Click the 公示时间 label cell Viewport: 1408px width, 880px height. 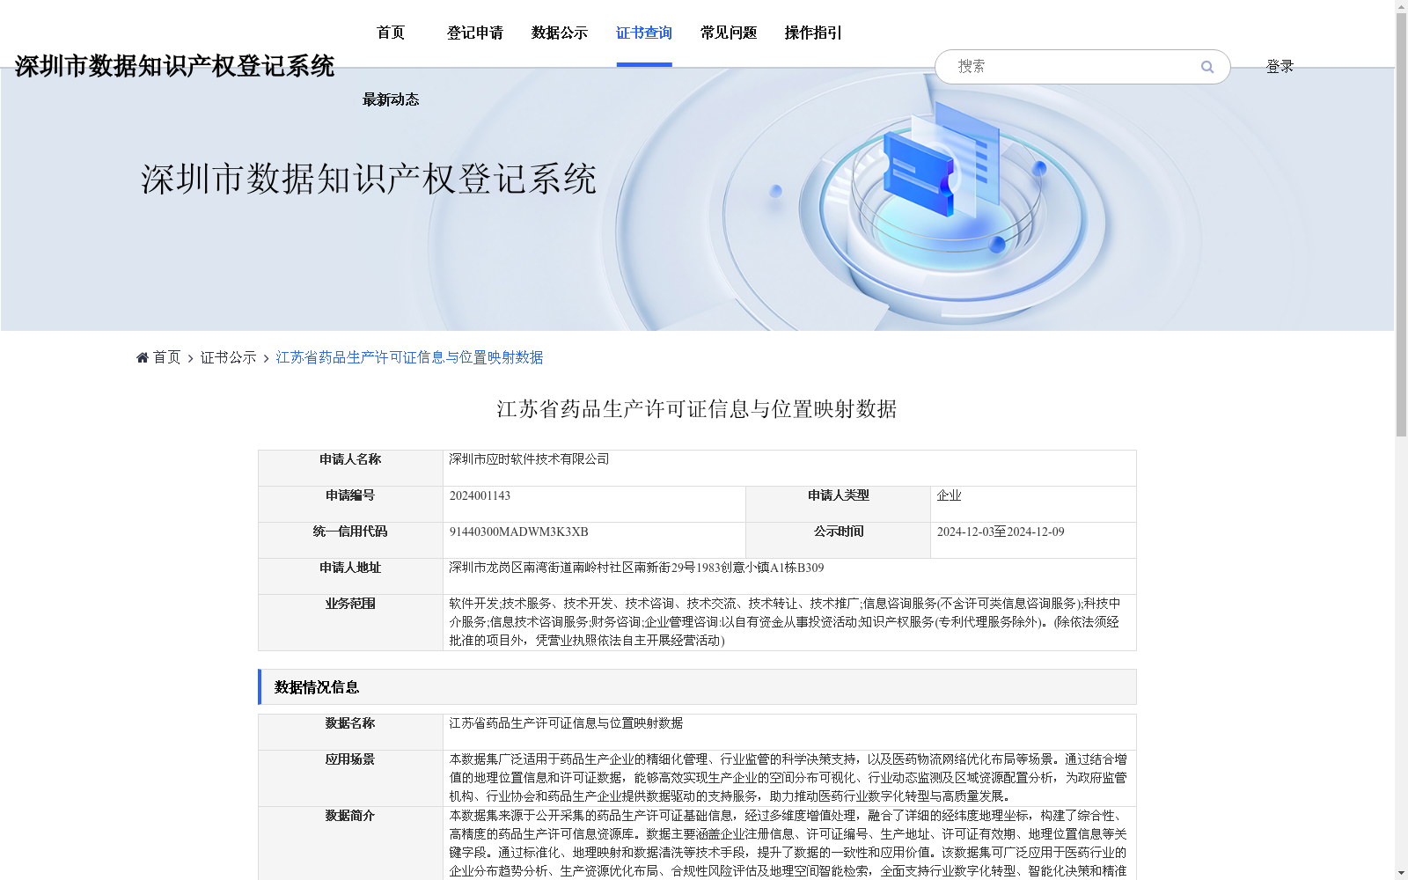tap(838, 540)
